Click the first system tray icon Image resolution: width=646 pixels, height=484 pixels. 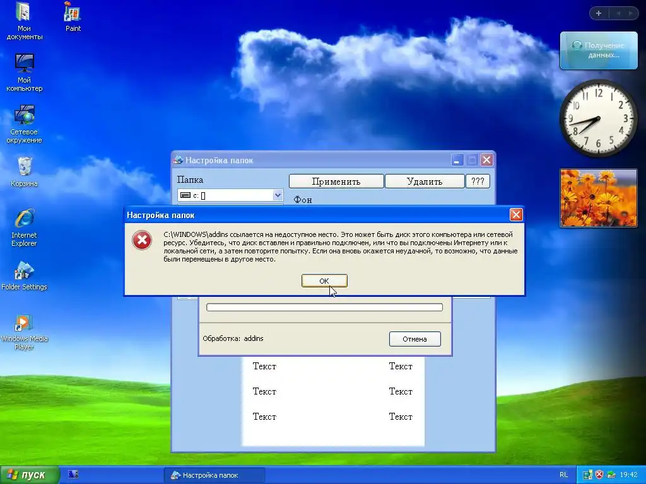pos(587,475)
